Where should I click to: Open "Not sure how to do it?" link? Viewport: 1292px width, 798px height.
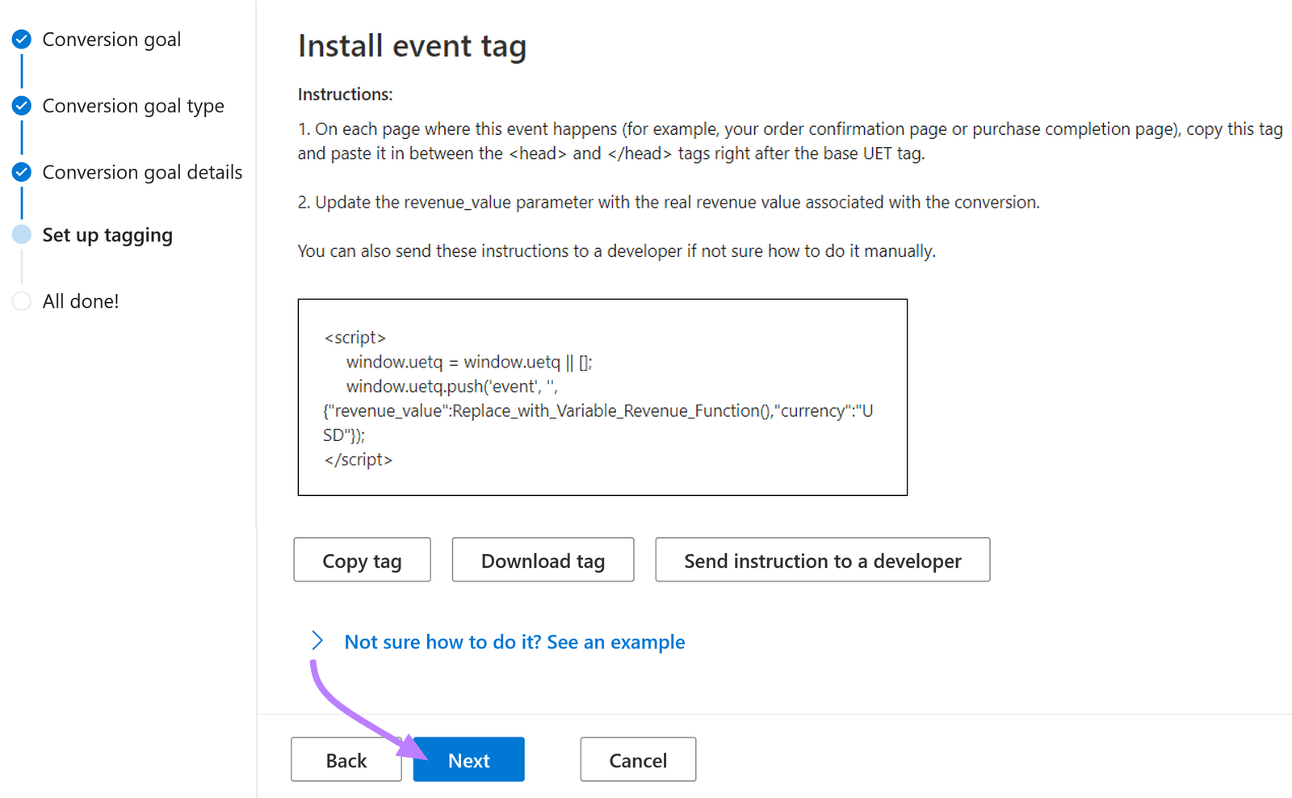point(514,642)
